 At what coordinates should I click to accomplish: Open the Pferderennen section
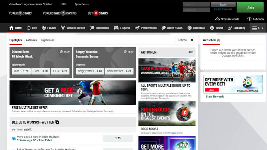pyautogui.click(x=146, y=28)
